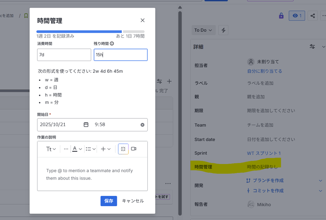Click the 保存 button

coord(109,201)
